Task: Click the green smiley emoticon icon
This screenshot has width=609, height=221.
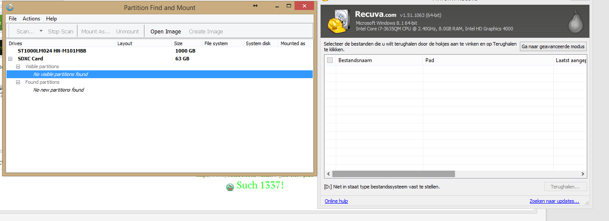Action: 230,187
